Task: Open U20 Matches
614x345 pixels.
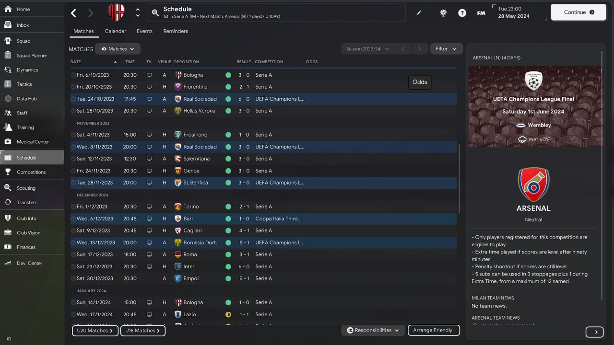Action: click(x=95, y=331)
